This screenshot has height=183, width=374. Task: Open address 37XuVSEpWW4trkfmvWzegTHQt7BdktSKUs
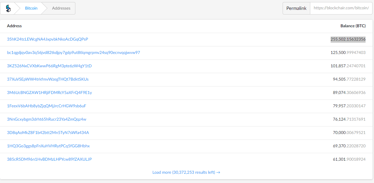[48, 79]
